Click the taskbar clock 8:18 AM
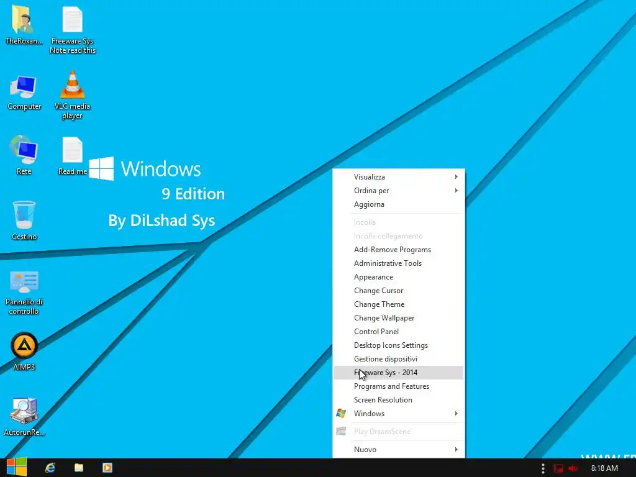This screenshot has width=636, height=477. point(604,468)
